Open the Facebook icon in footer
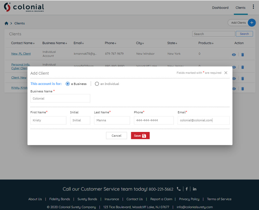 187,189
